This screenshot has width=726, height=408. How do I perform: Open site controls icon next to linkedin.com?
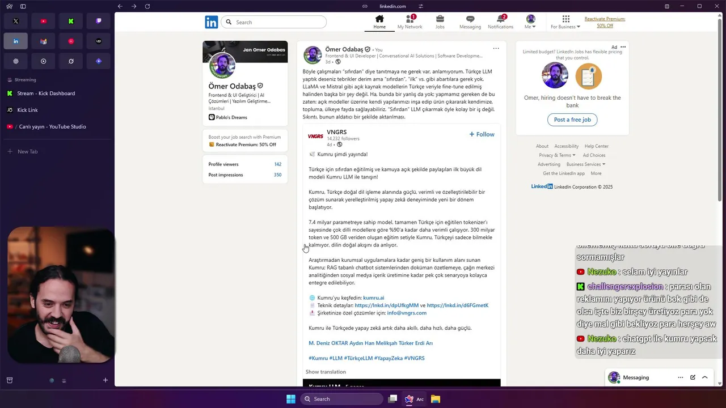coord(420,6)
